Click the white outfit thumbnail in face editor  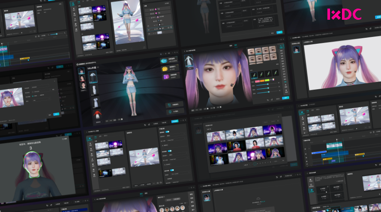coord(189,61)
